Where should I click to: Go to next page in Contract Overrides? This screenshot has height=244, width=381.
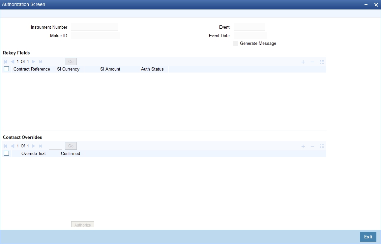(x=34, y=146)
